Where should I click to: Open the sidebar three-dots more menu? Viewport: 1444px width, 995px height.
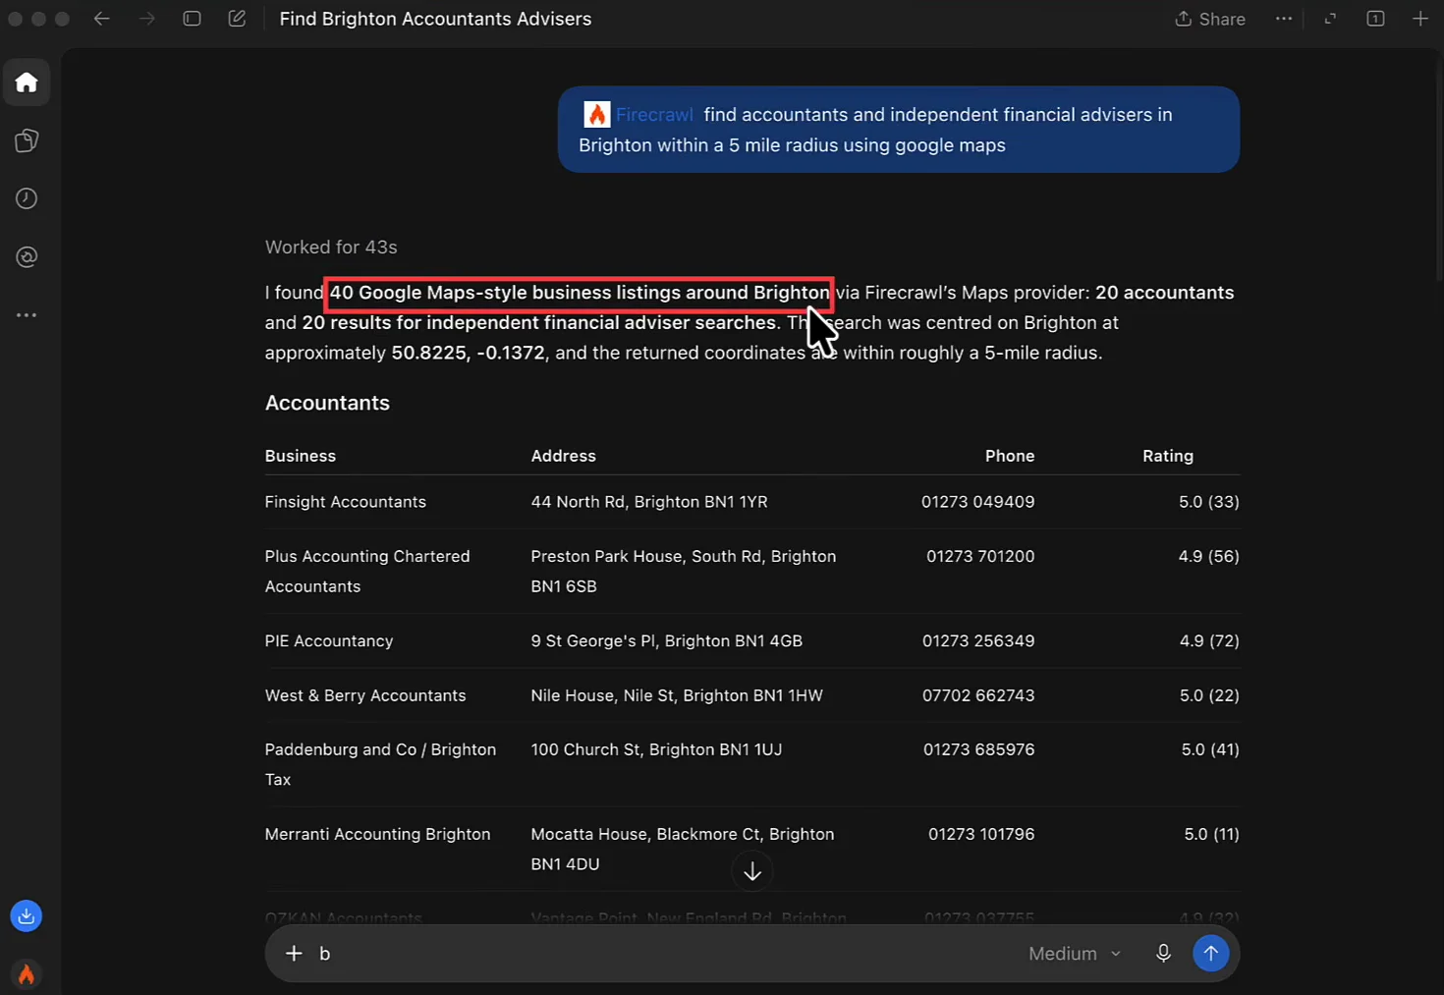coord(27,315)
